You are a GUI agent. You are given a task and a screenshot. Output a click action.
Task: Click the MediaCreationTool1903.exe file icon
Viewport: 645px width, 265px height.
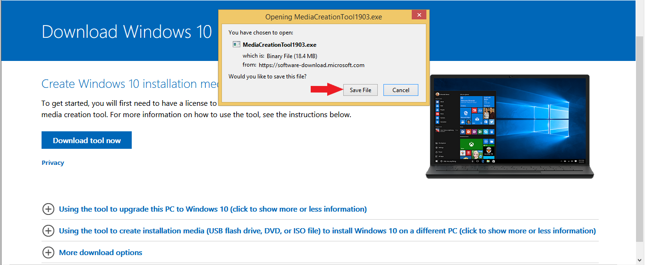click(237, 45)
